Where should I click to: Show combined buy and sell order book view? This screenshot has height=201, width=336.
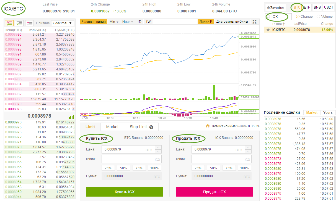[9, 23]
